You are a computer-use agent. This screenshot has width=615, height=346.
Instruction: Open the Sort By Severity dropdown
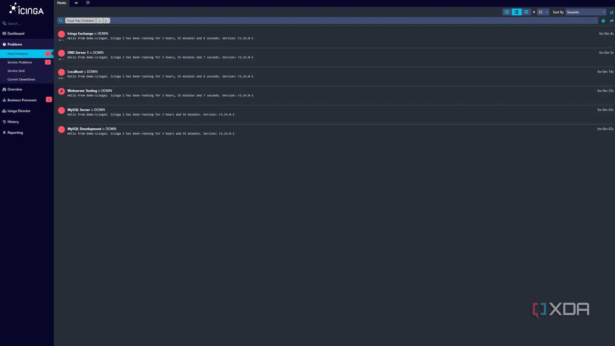pos(585,12)
